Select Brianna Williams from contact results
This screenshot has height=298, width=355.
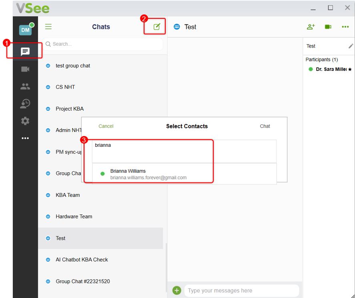click(184, 174)
